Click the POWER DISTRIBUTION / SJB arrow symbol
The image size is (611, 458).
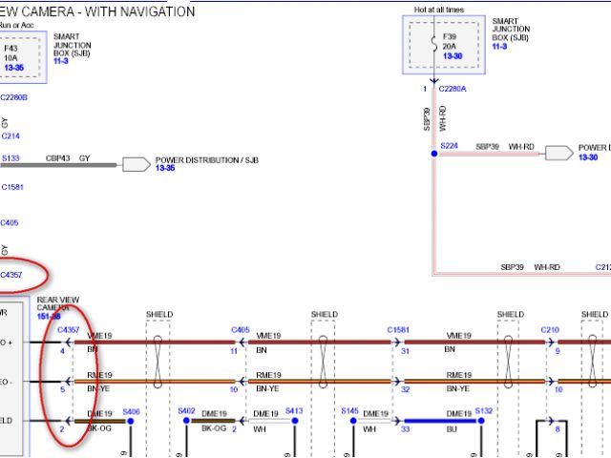coord(137,164)
